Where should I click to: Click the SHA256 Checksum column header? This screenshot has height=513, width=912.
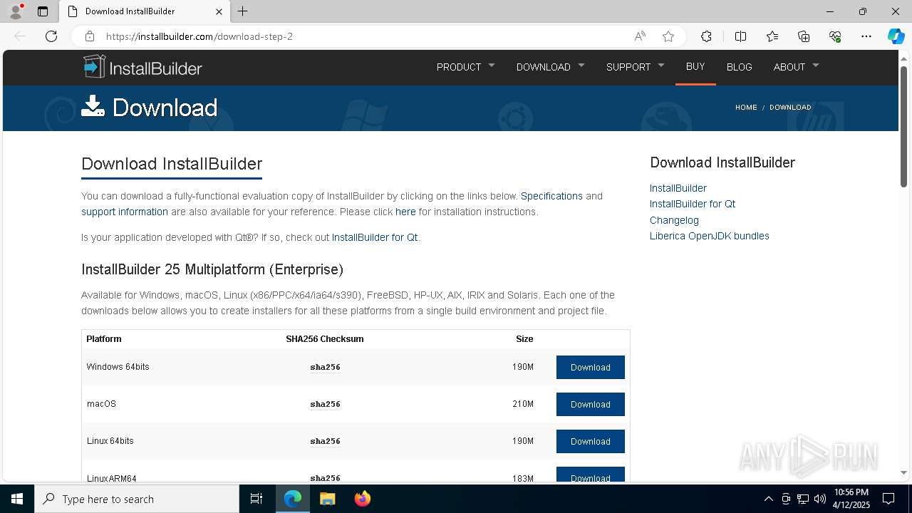tap(325, 339)
